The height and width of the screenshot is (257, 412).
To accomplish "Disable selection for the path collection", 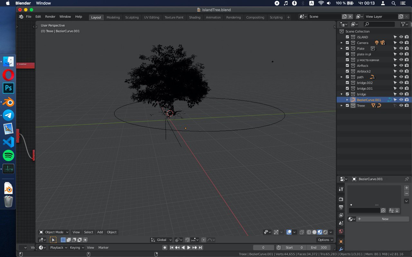I will pyautogui.click(x=395, y=77).
